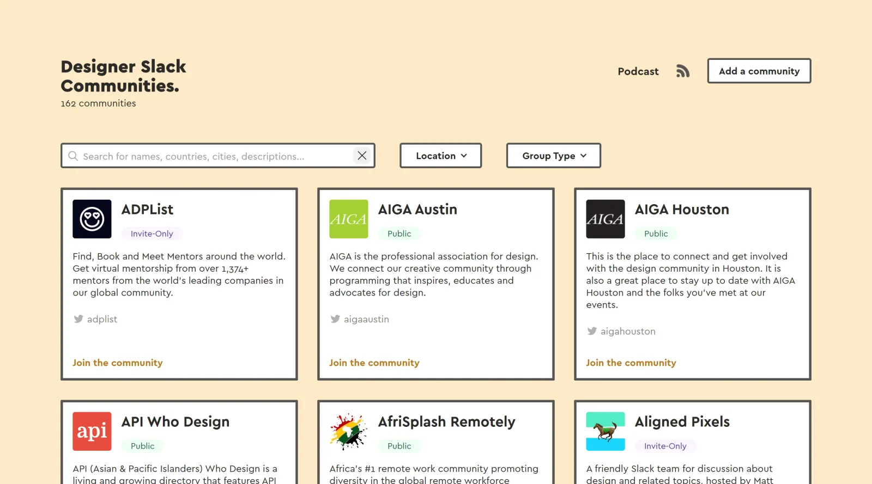Click the ADPList card title

coord(147,210)
